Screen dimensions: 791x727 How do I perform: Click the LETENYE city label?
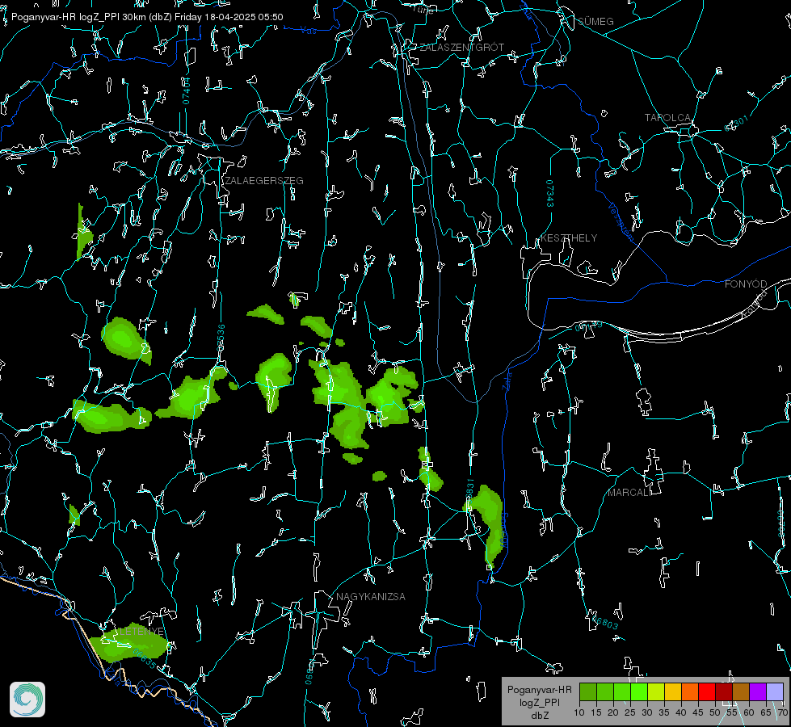coord(141,632)
